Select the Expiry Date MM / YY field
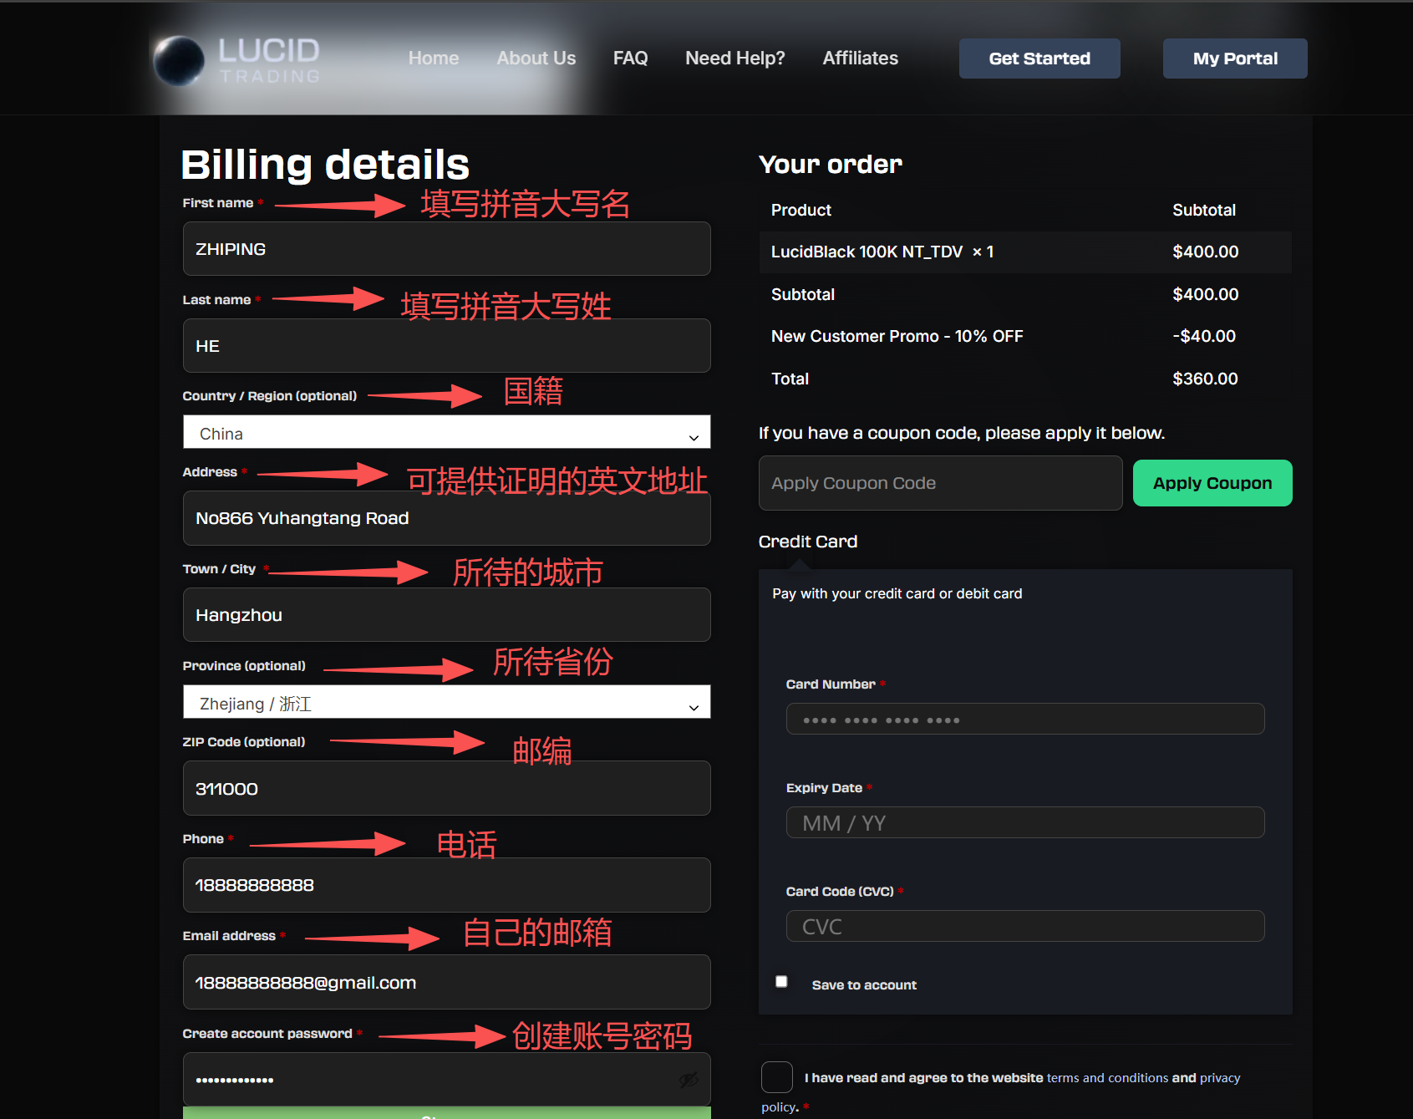This screenshot has height=1119, width=1413. [1024, 822]
